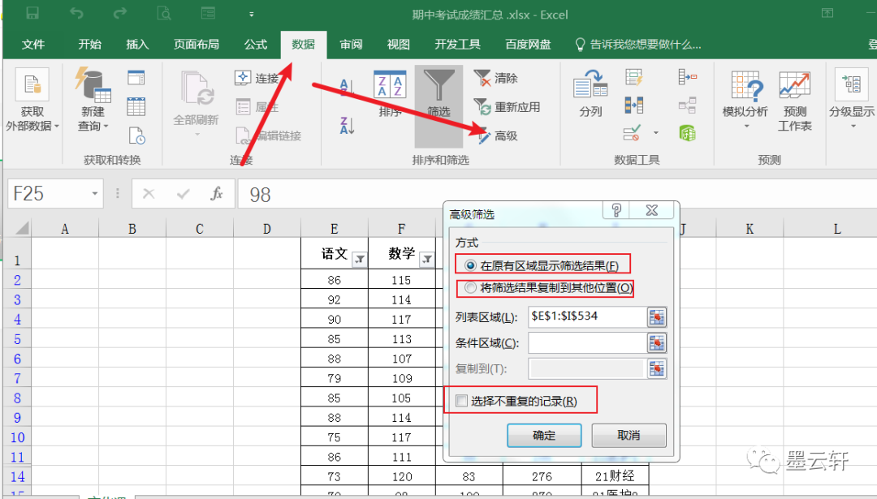Viewport: 877px width, 499px height.
Task: Click the 取消 button
Action: point(629,435)
